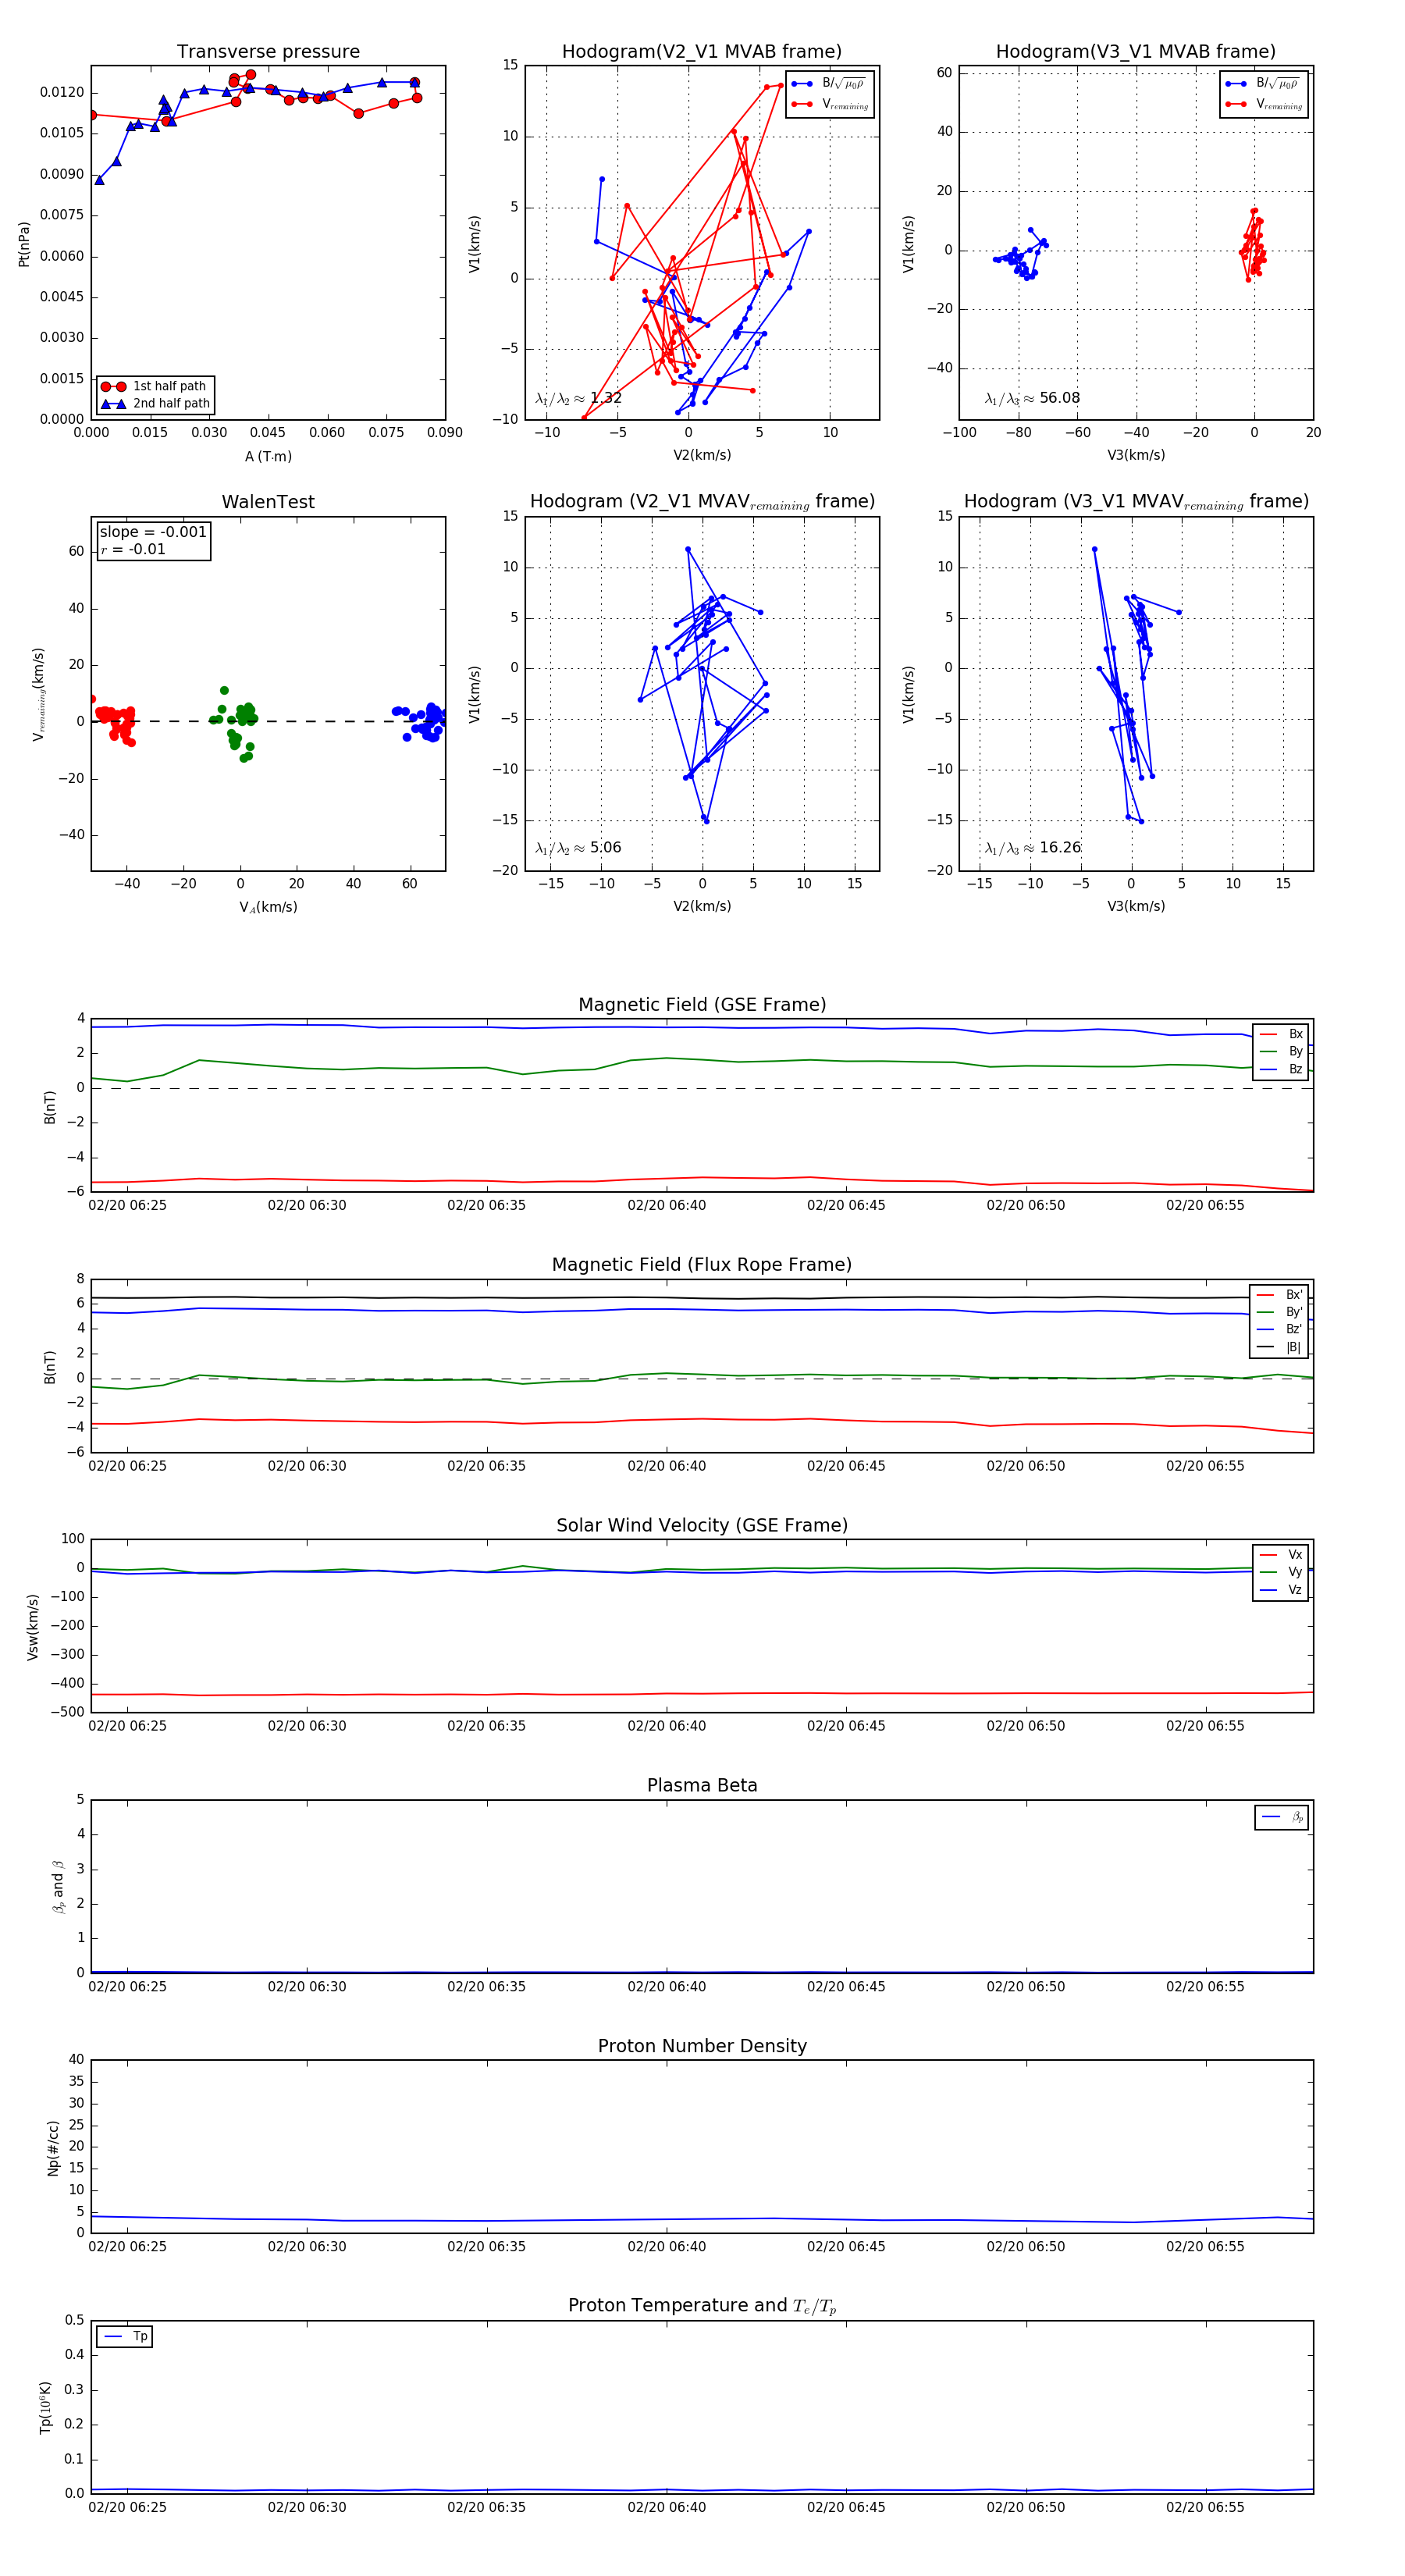Click the βp legend entry in Plasma Beta panel

pos(1282,1817)
